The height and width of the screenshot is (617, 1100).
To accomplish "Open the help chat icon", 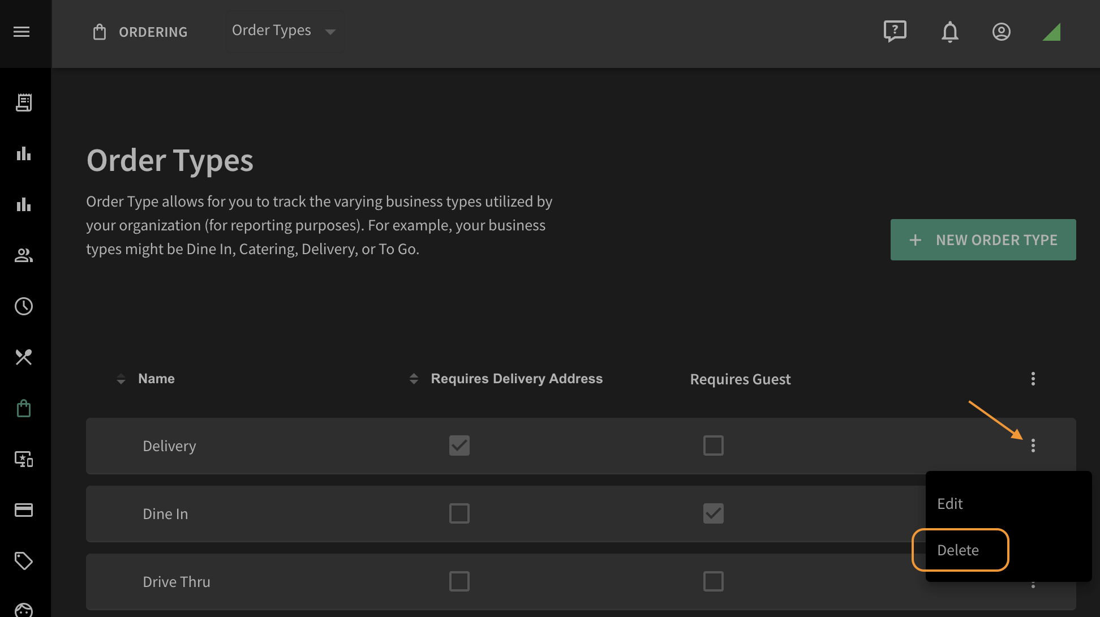I will pos(895,32).
